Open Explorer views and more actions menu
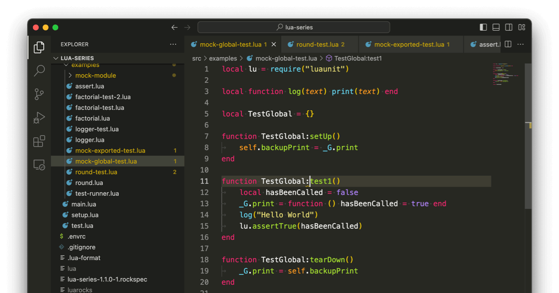This screenshot has height=293, width=559. 173,44
